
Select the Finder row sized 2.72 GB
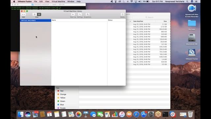[x=148, y=27]
